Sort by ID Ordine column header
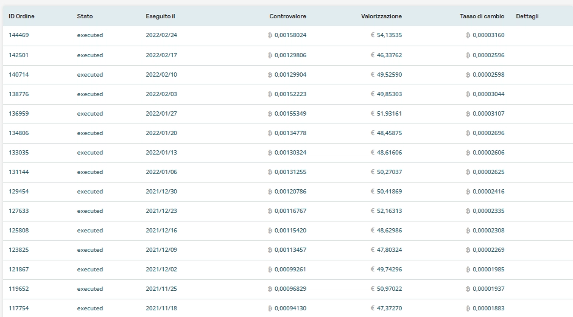This screenshot has width=573, height=317. (21, 16)
